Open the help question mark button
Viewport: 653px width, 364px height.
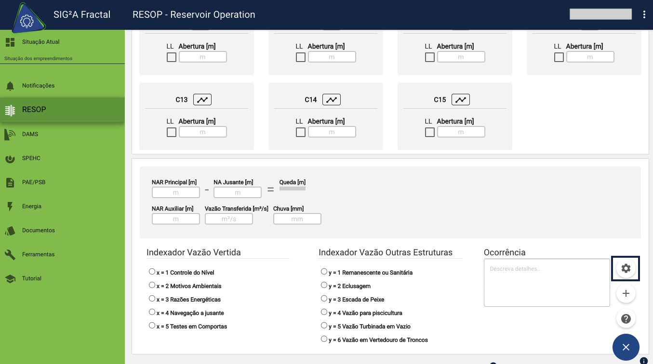coord(626,318)
